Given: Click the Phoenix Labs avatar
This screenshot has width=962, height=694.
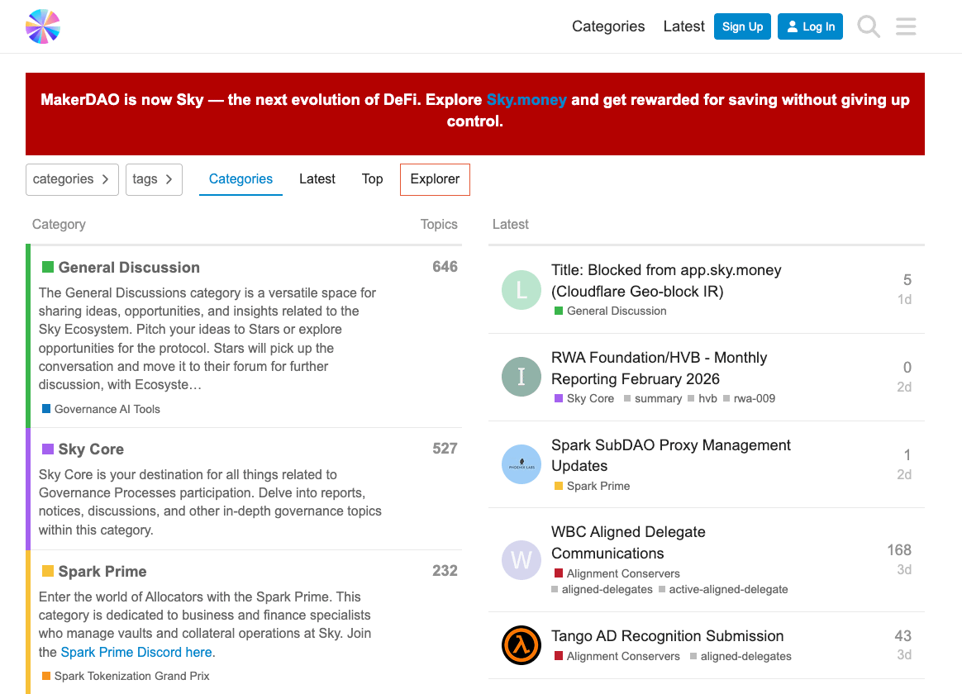Looking at the screenshot, I should click(x=521, y=464).
